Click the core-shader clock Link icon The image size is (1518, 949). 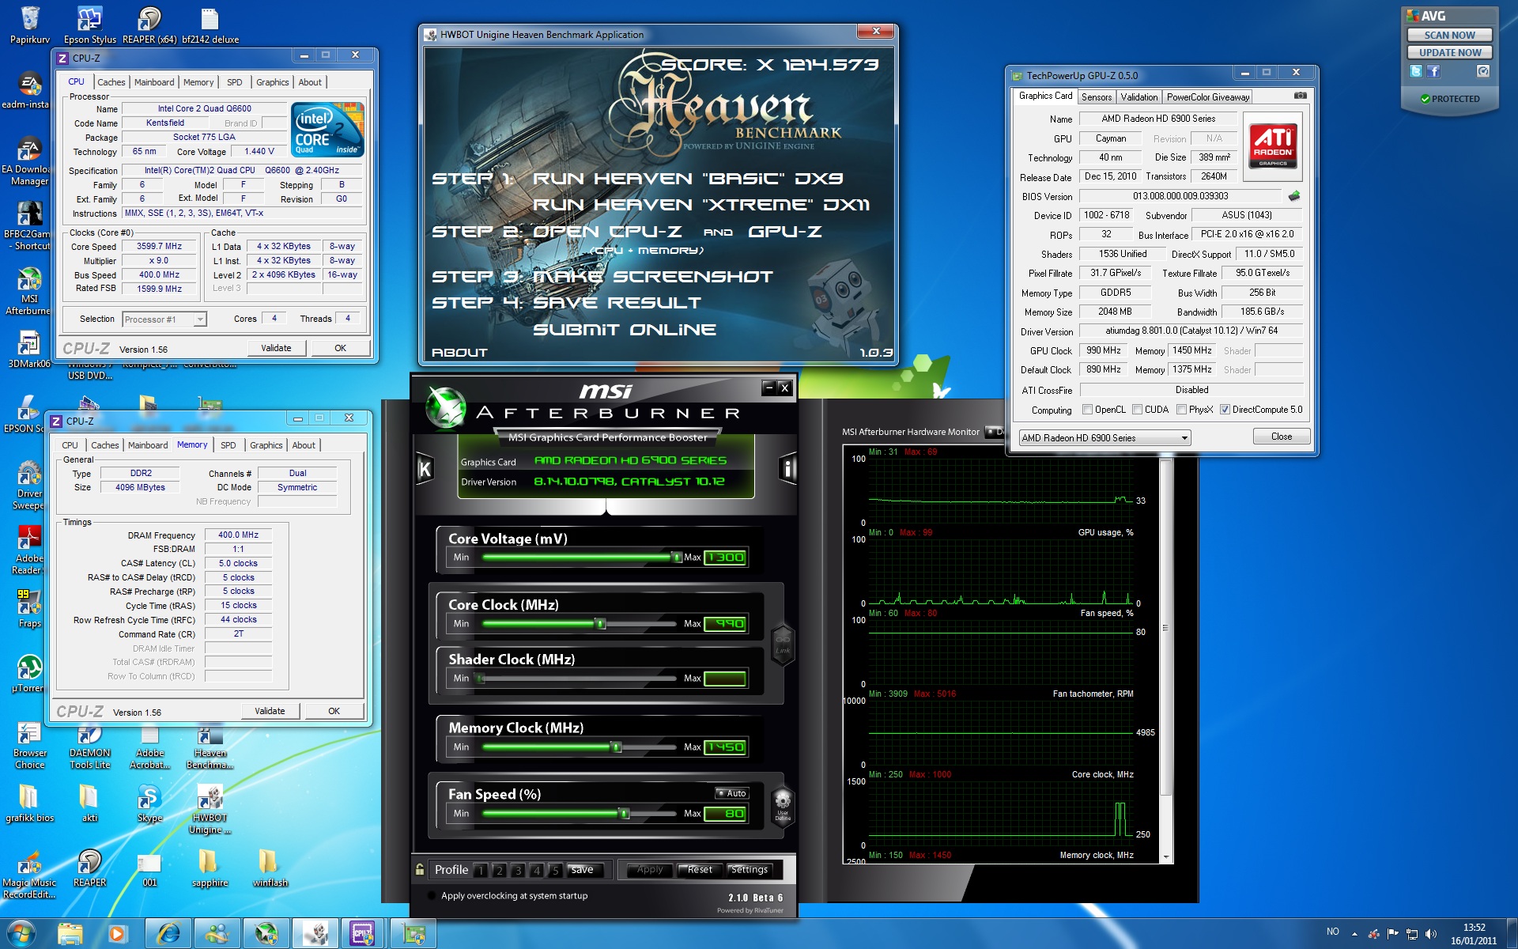783,644
